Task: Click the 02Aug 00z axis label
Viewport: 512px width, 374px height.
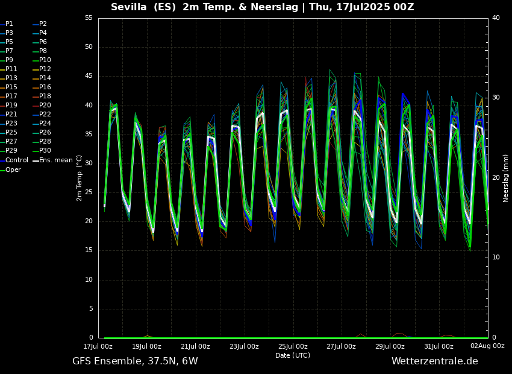Action: coord(487,346)
